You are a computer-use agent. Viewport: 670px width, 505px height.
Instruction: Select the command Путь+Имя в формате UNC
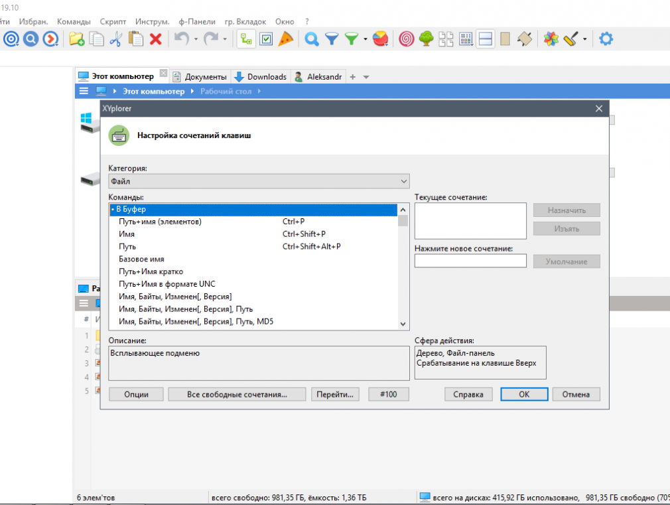253,284
